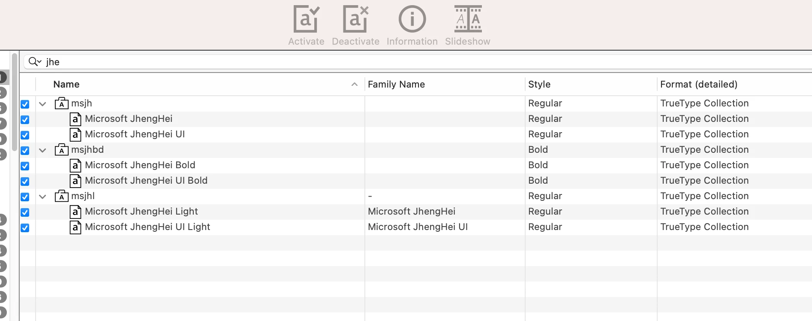The height and width of the screenshot is (321, 812).
Task: Uncheck the msjh collection checkbox
Action: pos(25,104)
